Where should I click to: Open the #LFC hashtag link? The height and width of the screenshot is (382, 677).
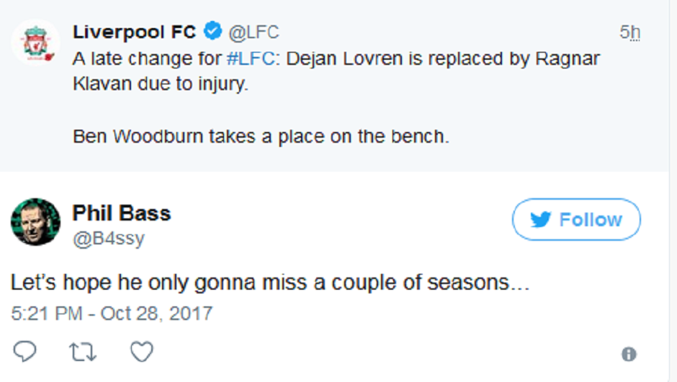[x=250, y=59]
